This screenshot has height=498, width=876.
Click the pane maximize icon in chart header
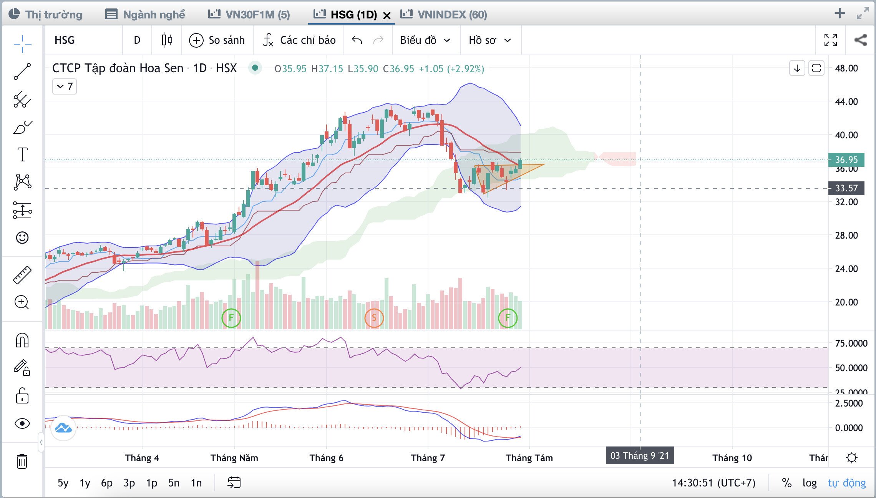816,68
